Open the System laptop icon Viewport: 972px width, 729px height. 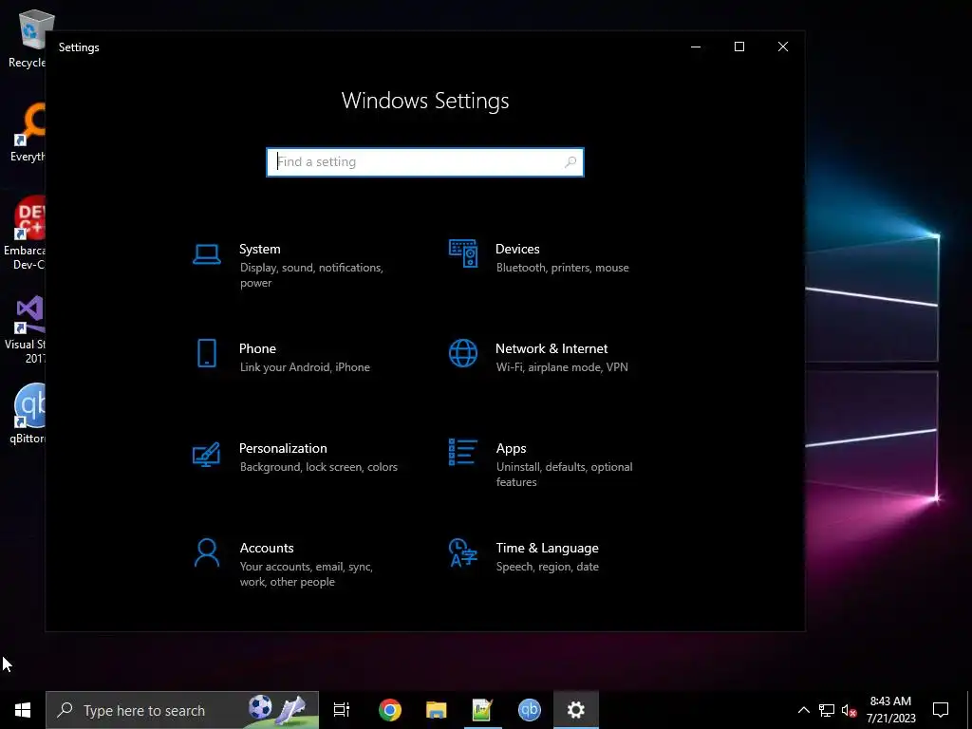tap(206, 254)
